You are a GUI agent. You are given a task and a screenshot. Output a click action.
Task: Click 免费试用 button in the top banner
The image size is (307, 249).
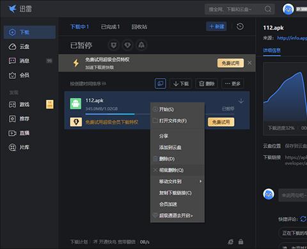click(x=230, y=63)
